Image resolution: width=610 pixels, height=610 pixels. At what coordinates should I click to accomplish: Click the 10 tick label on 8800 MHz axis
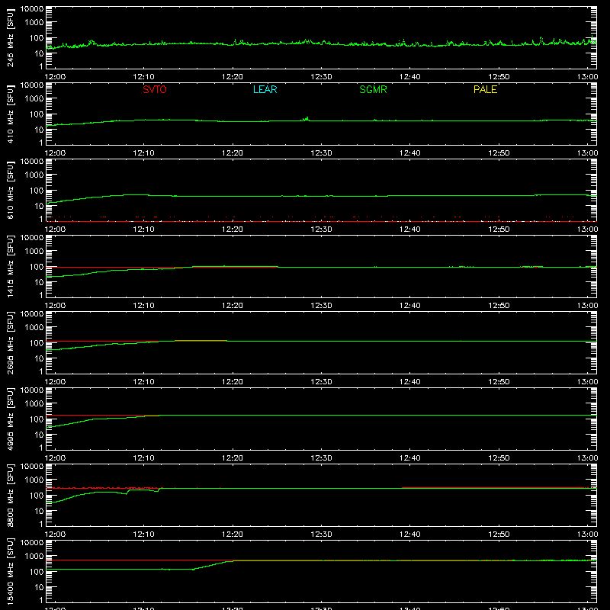pyautogui.click(x=39, y=511)
